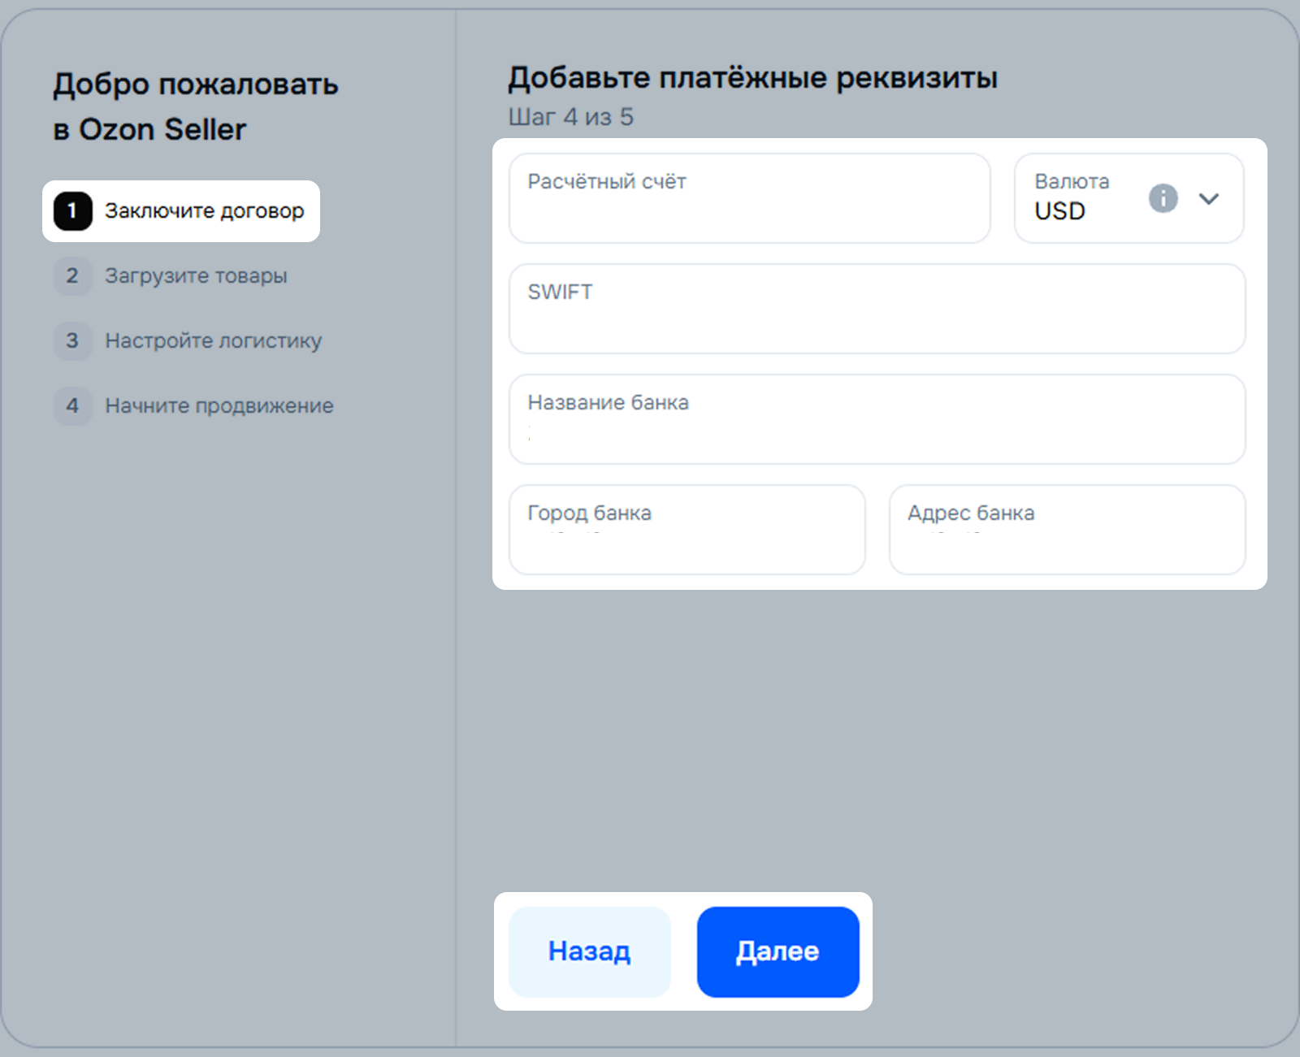Click into the SWIFT field
The height and width of the screenshot is (1057, 1300).
click(877, 309)
